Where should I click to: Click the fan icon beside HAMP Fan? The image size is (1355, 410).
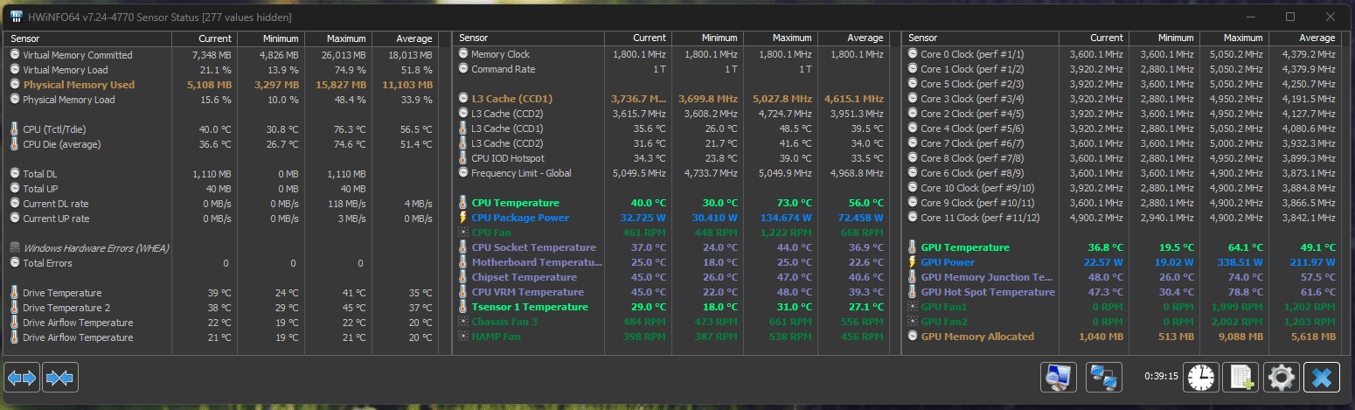pos(463,337)
